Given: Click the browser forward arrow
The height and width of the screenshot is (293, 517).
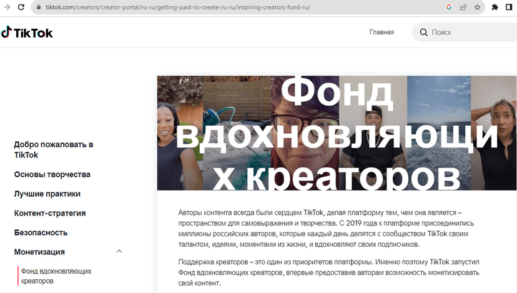Looking at the screenshot, I should click(x=7, y=7).
